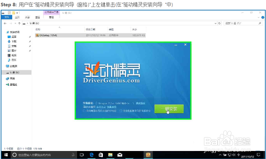Go back with the Explorer back arrow
Viewport: 266px width, 159px height.
pyautogui.click(x=5, y=23)
